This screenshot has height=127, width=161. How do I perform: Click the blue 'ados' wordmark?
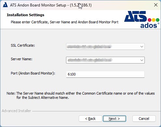click(149, 26)
